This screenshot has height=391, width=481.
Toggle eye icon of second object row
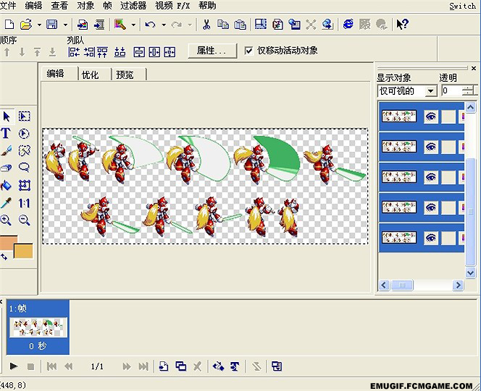[x=431, y=147]
